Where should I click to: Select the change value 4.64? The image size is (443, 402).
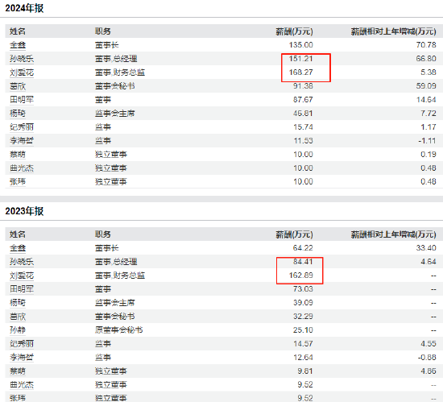tap(429, 262)
